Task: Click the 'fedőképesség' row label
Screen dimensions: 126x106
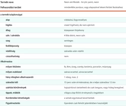Action: pyautogui.click(x=12, y=46)
